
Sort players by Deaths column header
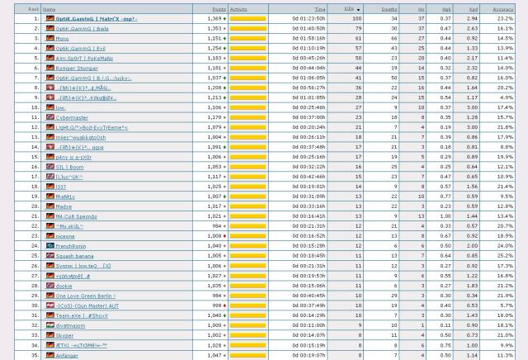[x=389, y=8]
